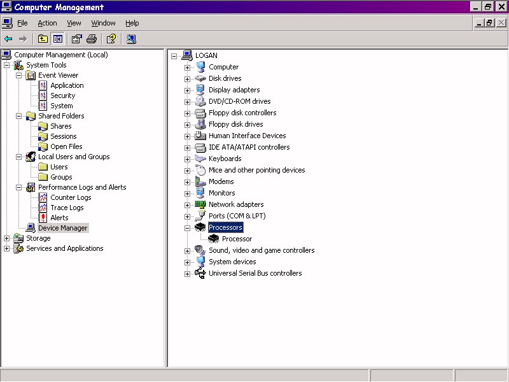Viewport: 509px width, 382px height.
Task: Click the Print toolbar icon
Action: (x=92, y=39)
